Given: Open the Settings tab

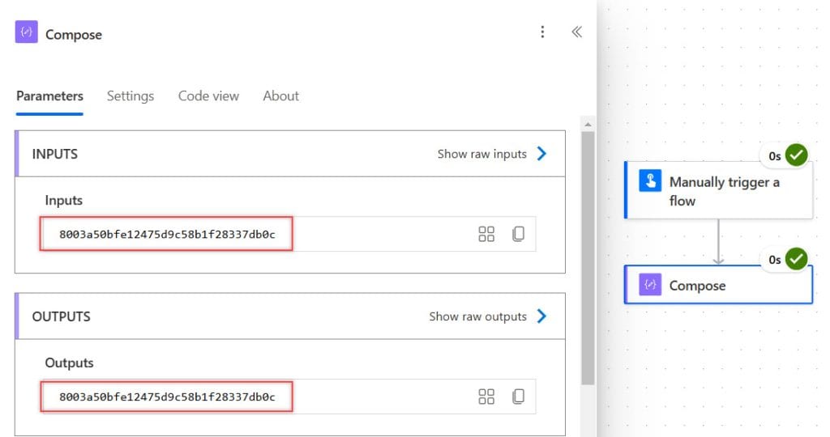Looking at the screenshot, I should click(x=130, y=96).
